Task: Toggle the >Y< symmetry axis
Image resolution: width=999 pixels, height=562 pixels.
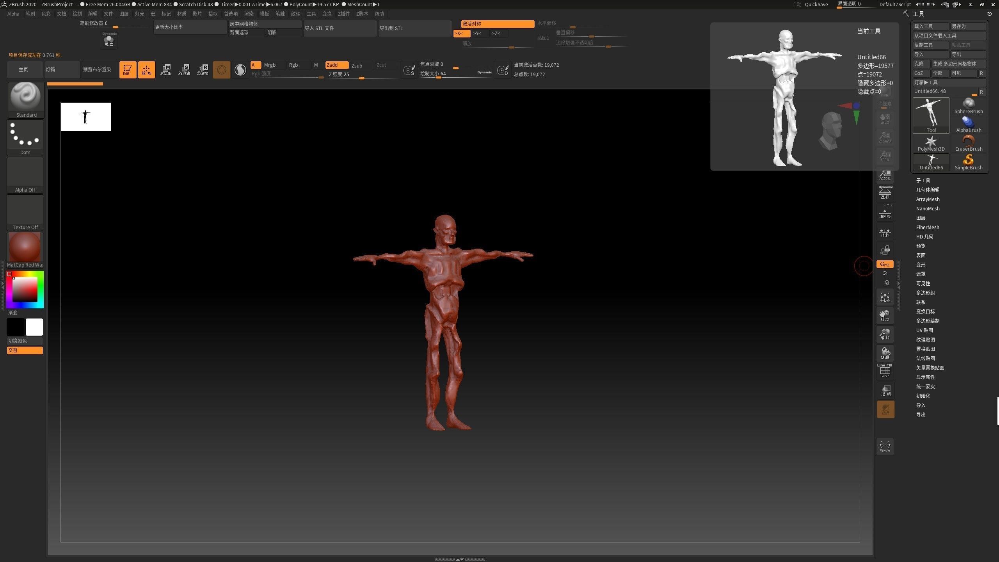Action: coord(480,34)
